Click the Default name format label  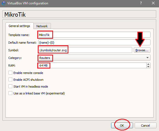click(x=22, y=43)
